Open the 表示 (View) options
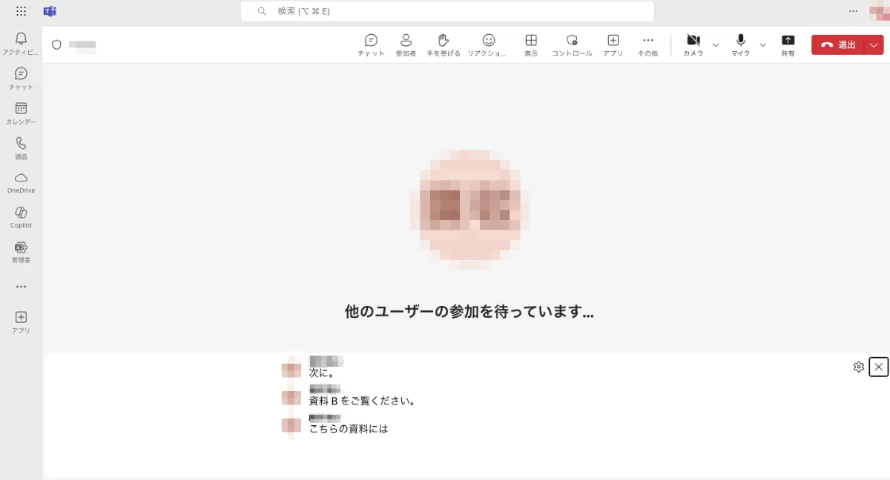Screen dimensions: 890x480 531,44
